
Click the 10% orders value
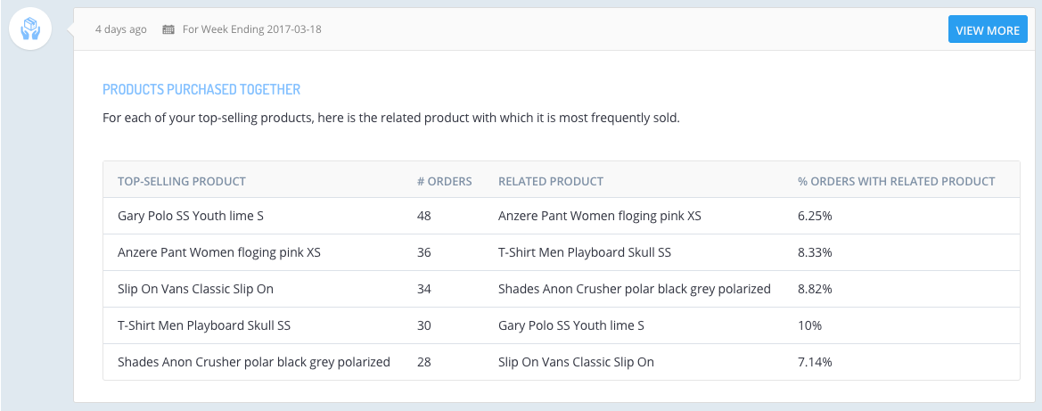[x=810, y=326]
